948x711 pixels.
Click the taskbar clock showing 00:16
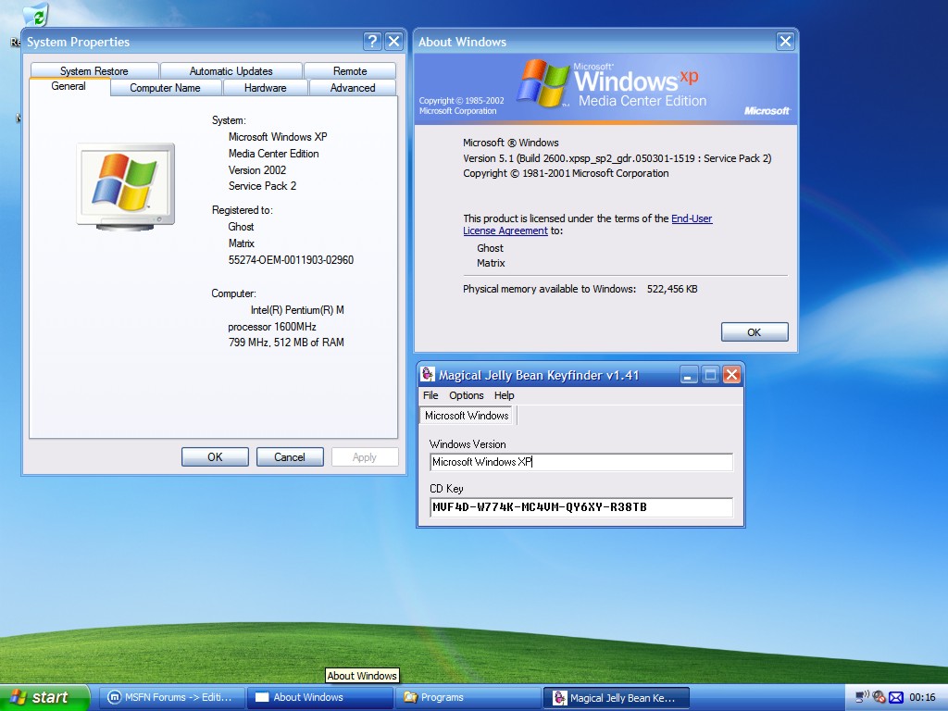(x=922, y=698)
